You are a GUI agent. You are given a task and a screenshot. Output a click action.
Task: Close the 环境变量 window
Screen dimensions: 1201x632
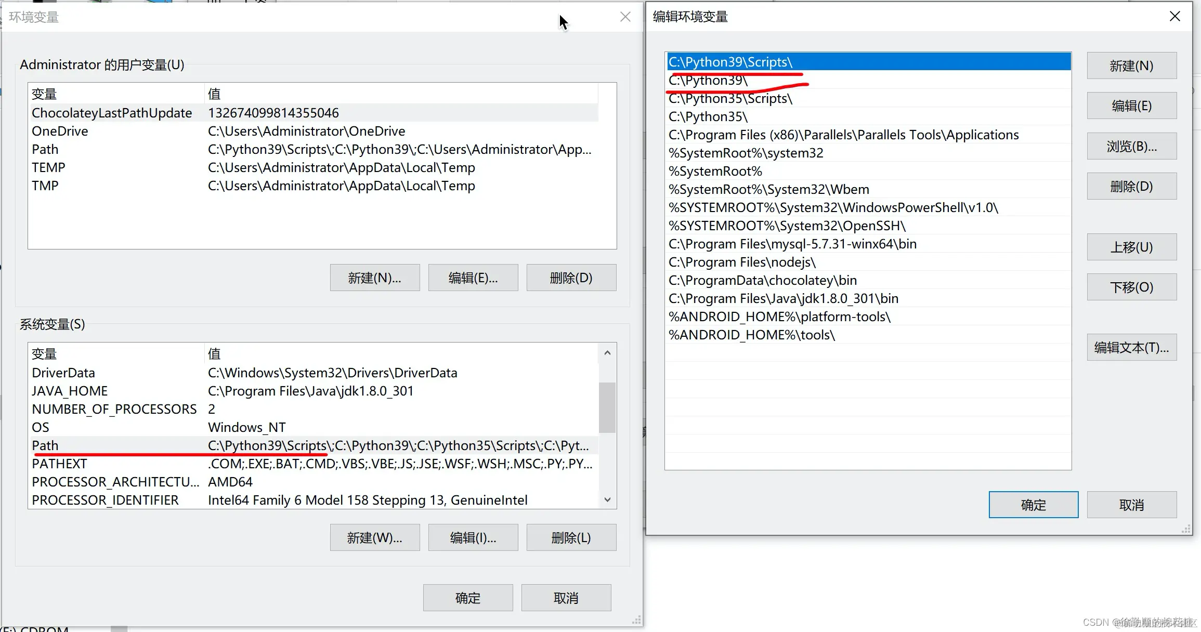click(x=625, y=17)
